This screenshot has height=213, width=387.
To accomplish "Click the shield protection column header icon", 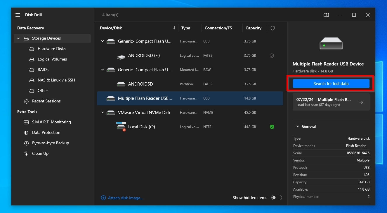I will tap(273, 28).
